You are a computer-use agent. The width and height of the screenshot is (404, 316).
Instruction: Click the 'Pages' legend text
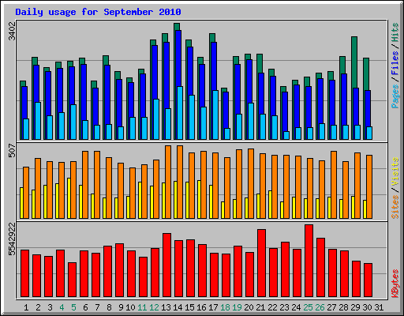[395, 96]
